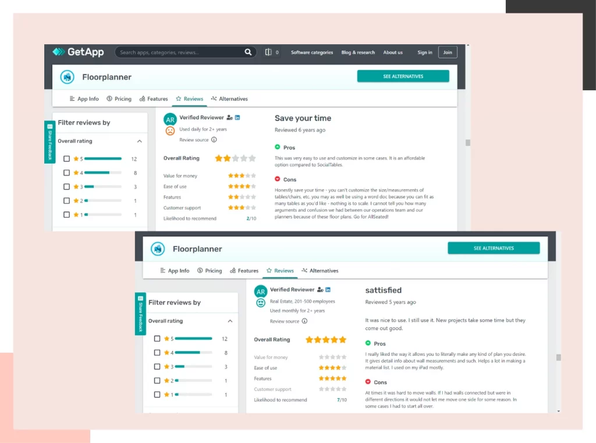This screenshot has height=443, width=596.
Task: Open the compare apps icon in header
Action: point(268,52)
